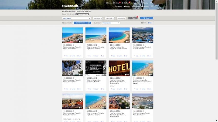
Task: Save the HOTEL sign listing with guardar star
Action: pyautogui.click(x=119, y=89)
